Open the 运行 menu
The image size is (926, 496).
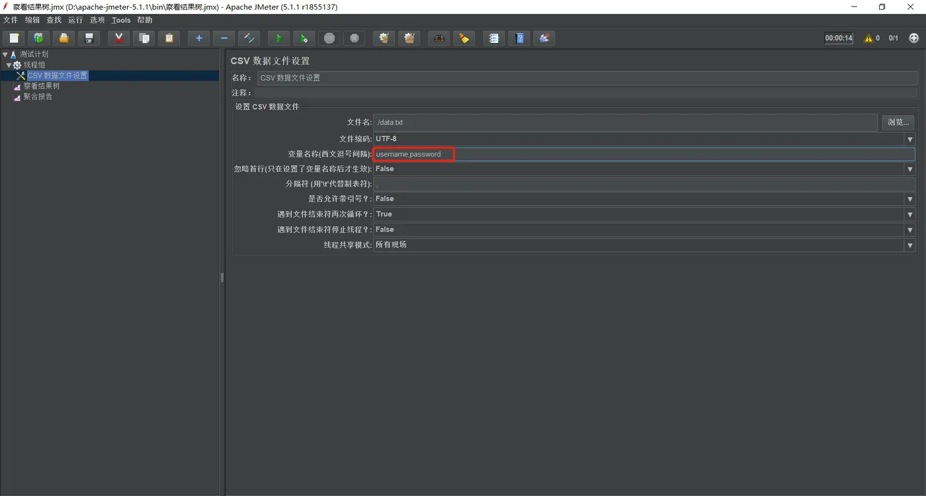coord(76,20)
